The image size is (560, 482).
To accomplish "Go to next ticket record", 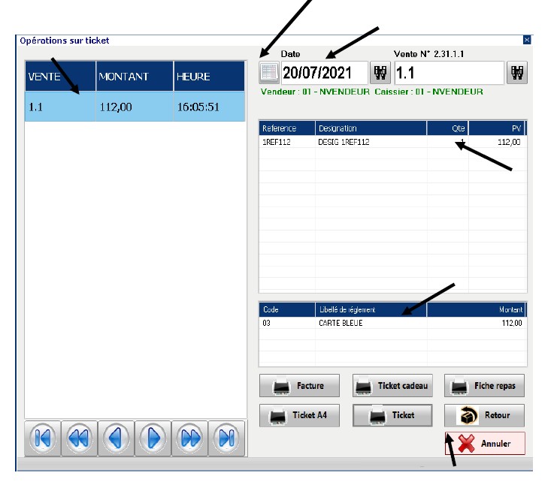I will (153, 438).
